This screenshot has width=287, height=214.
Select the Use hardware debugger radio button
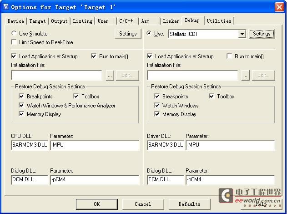(149, 33)
